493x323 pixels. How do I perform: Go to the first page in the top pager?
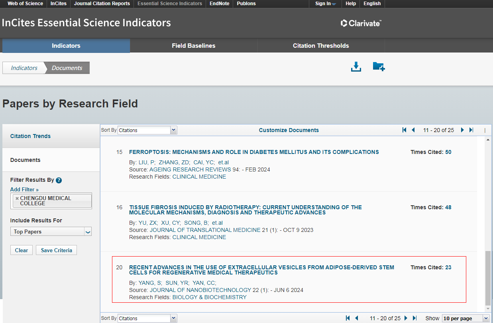[x=405, y=130]
